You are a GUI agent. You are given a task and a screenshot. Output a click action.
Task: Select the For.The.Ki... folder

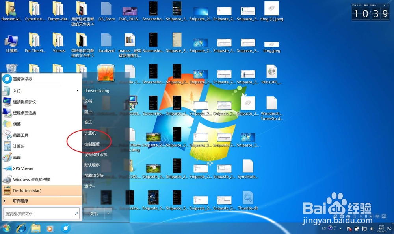pos(35,42)
